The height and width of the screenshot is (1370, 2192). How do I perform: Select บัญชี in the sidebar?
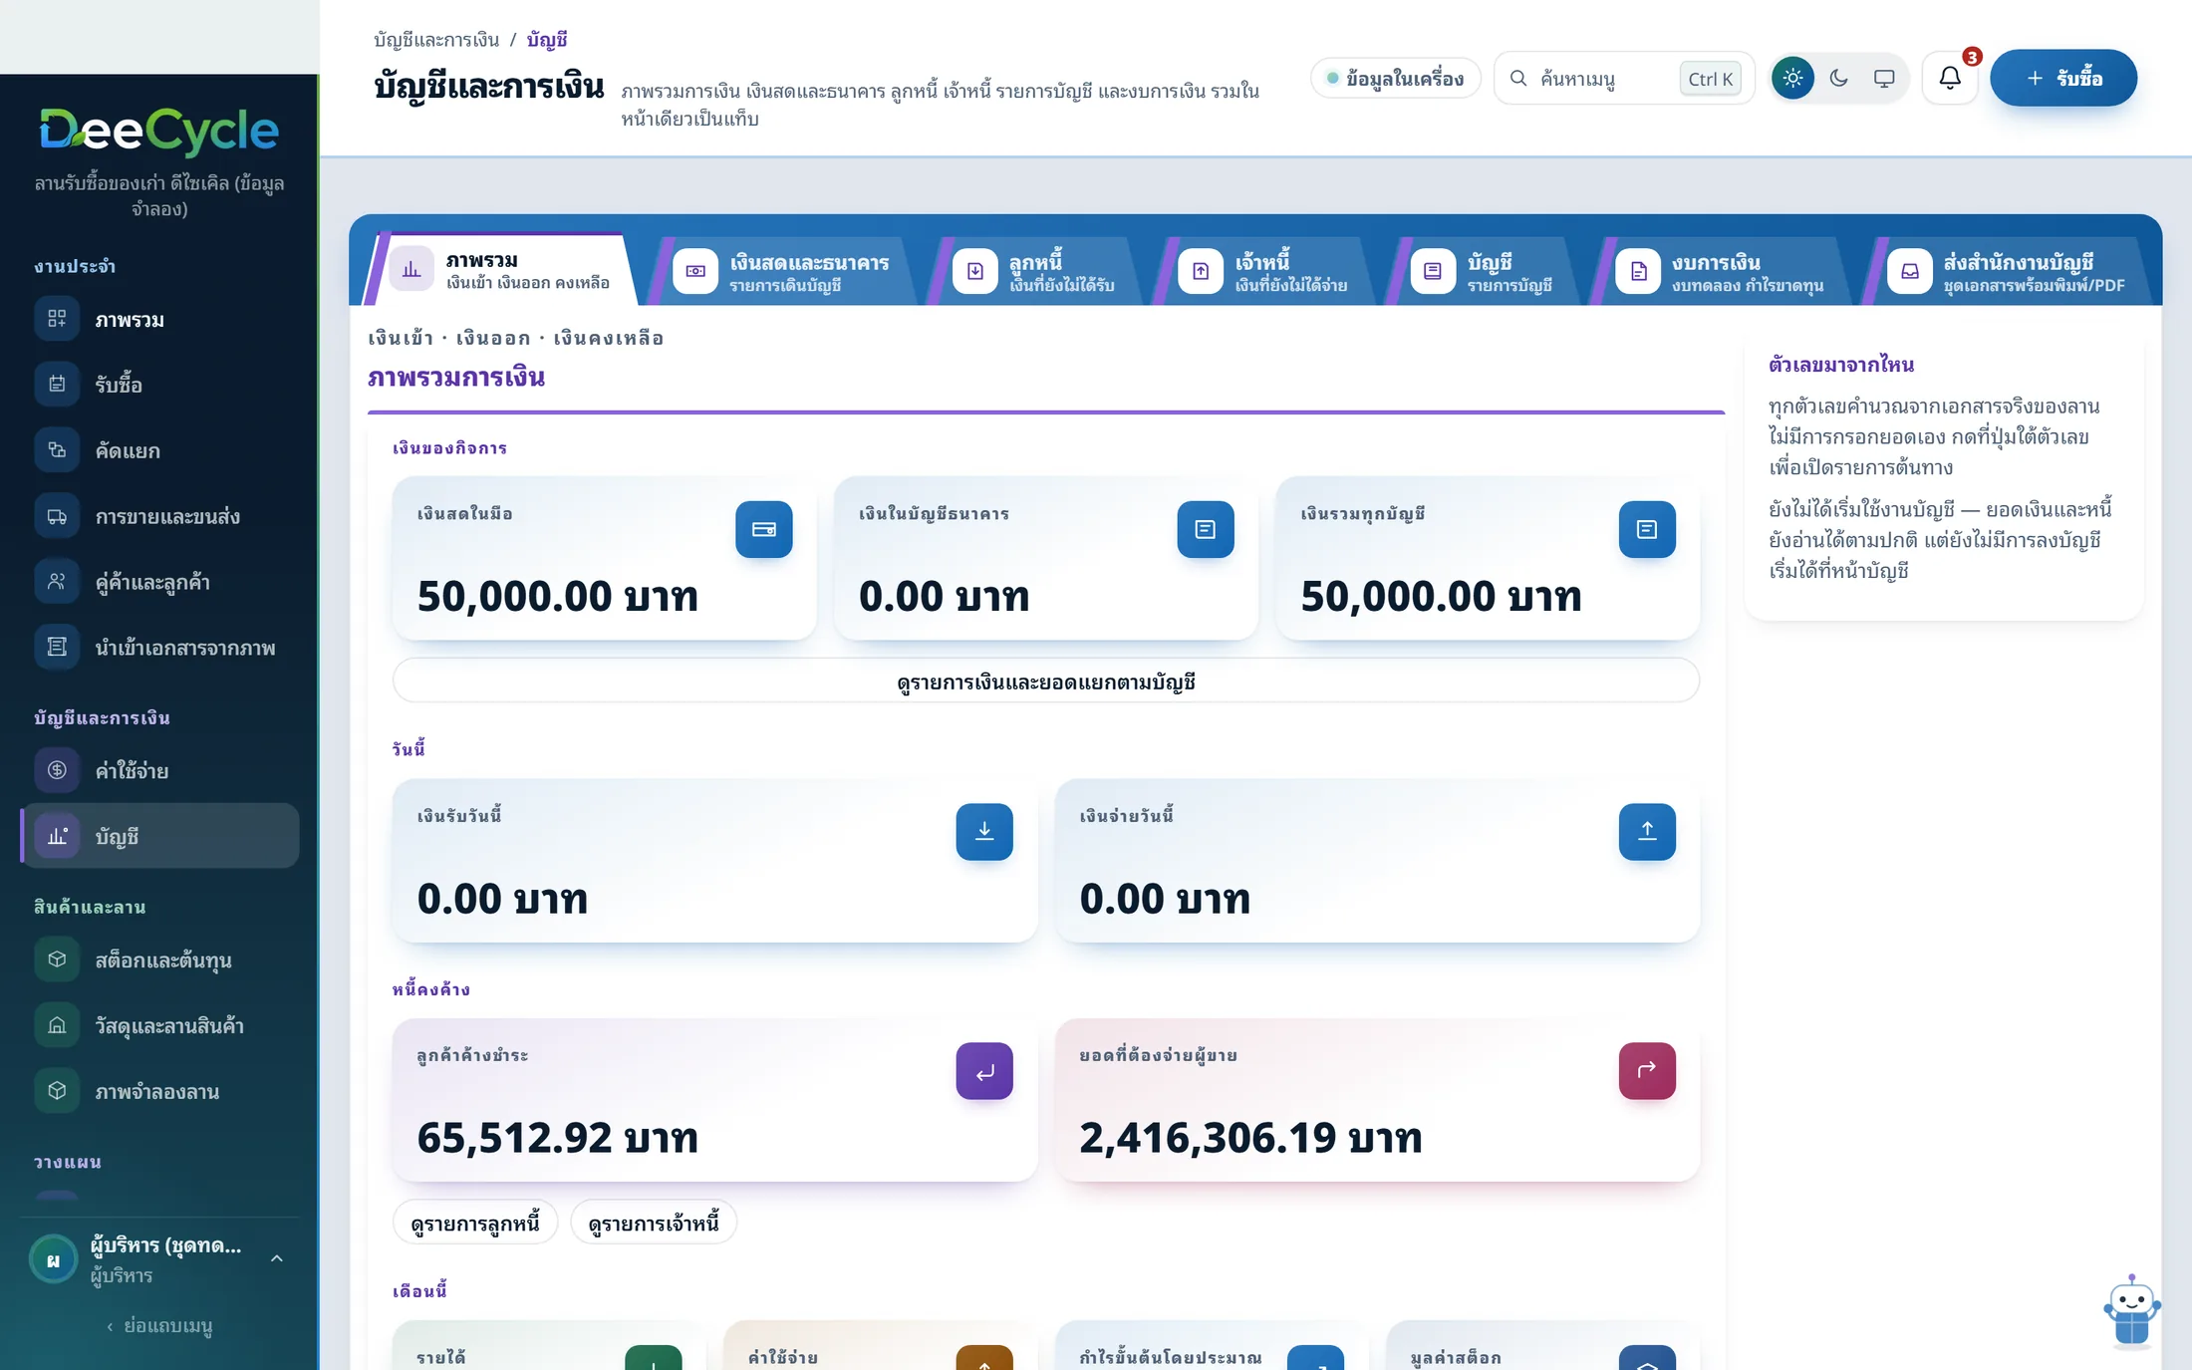(x=159, y=836)
